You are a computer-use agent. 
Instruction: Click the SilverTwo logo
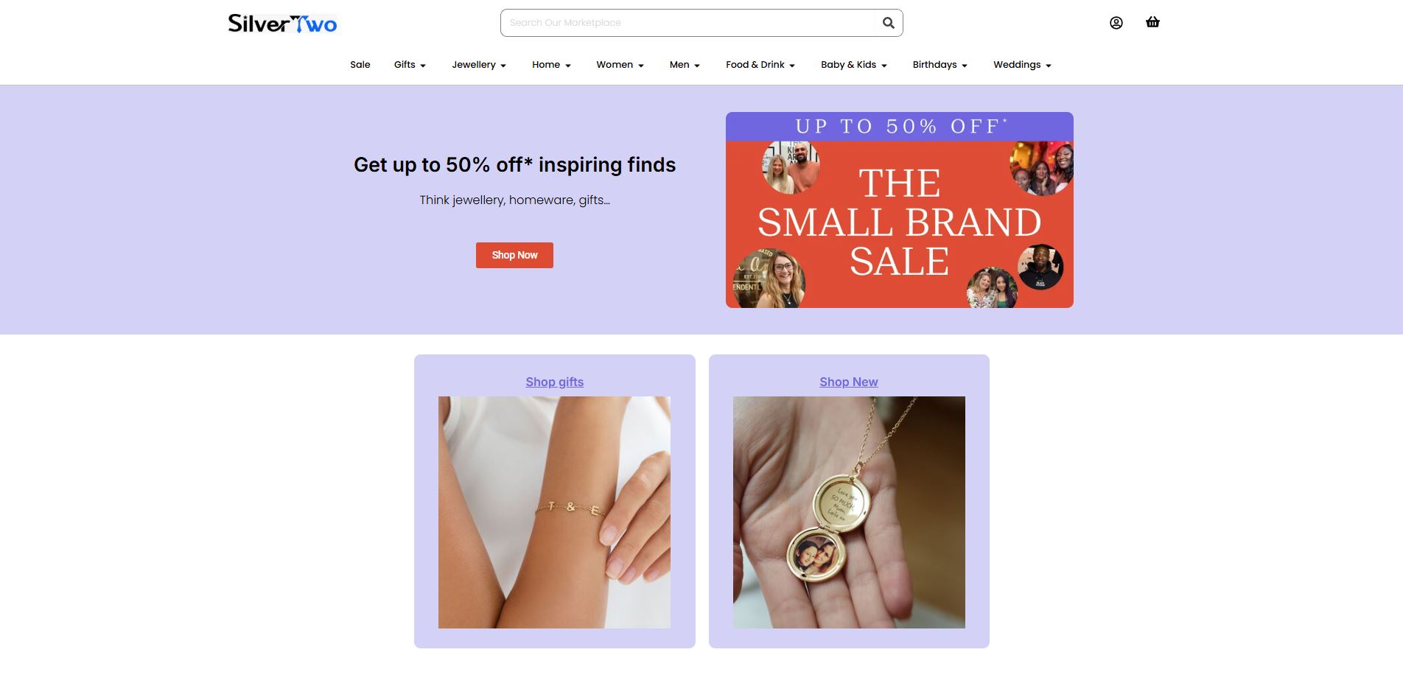[283, 24]
